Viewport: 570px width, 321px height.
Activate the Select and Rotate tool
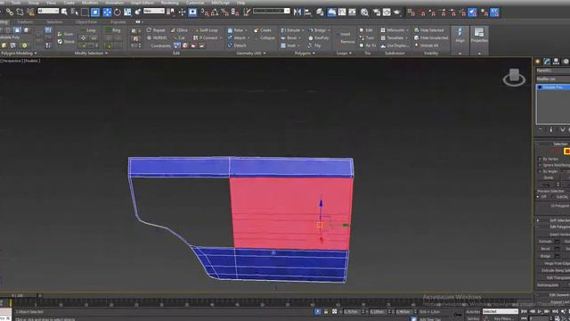[x=117, y=12]
